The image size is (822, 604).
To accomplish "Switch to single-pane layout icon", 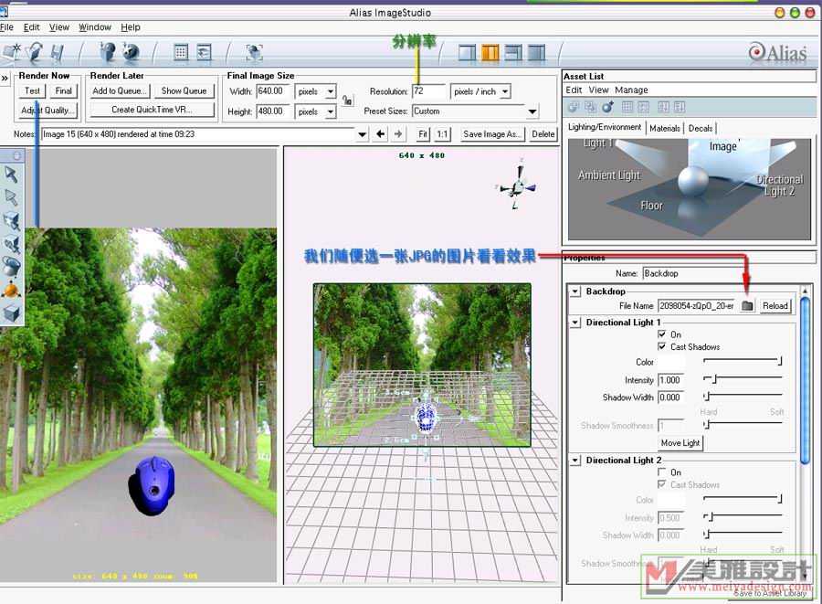I will pyautogui.click(x=467, y=52).
